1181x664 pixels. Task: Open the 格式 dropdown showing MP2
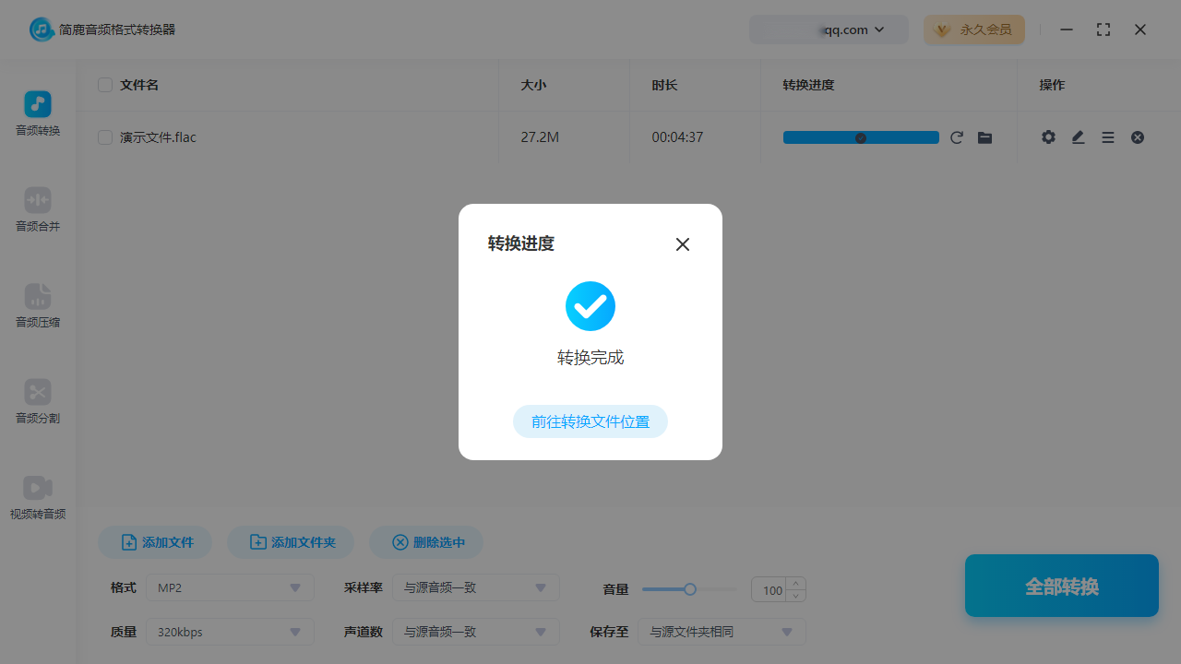pos(229,587)
